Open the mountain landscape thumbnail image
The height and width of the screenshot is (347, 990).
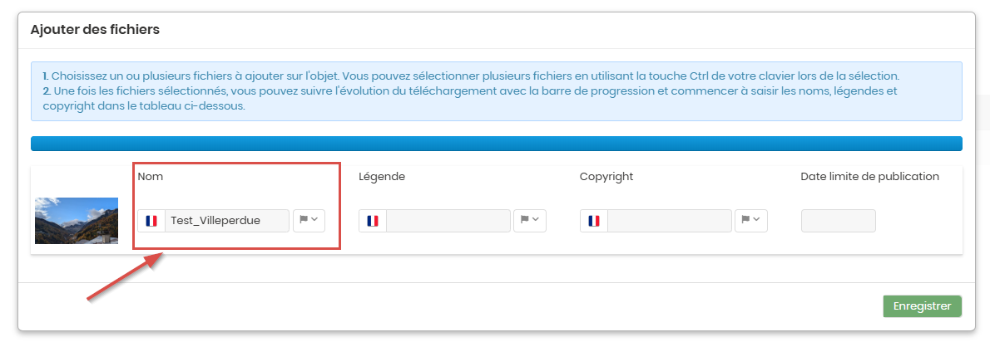tap(77, 221)
